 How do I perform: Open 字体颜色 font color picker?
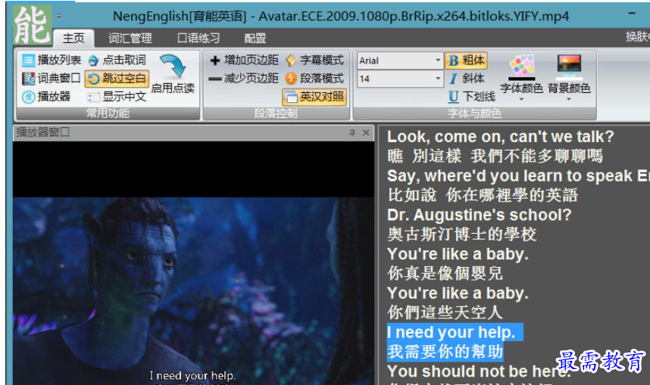521,73
